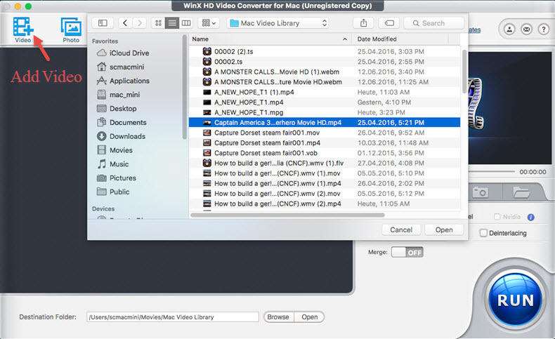Click Browse for destination folder
Image resolution: width=555 pixels, height=339 pixels.
click(x=278, y=317)
